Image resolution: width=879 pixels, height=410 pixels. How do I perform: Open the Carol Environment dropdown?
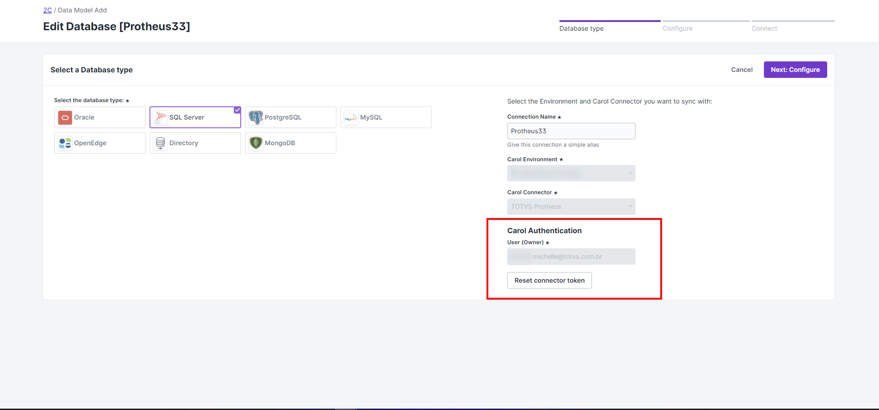click(x=571, y=173)
